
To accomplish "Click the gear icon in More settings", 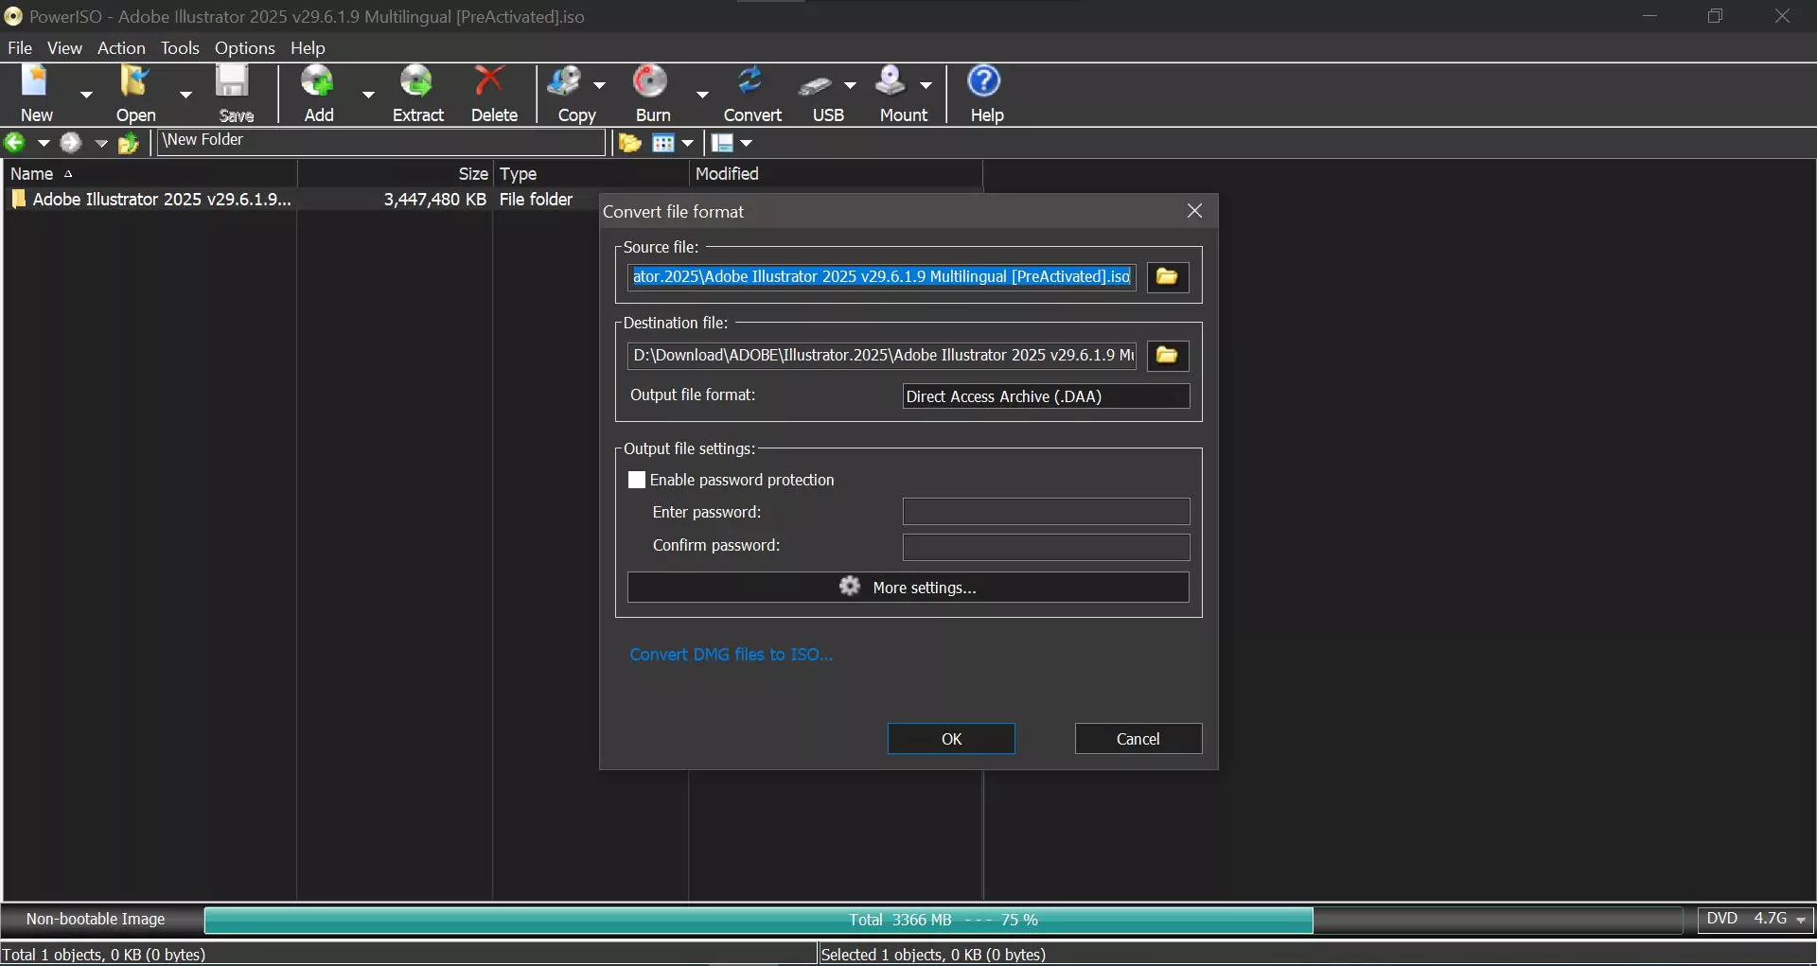I will point(850,587).
